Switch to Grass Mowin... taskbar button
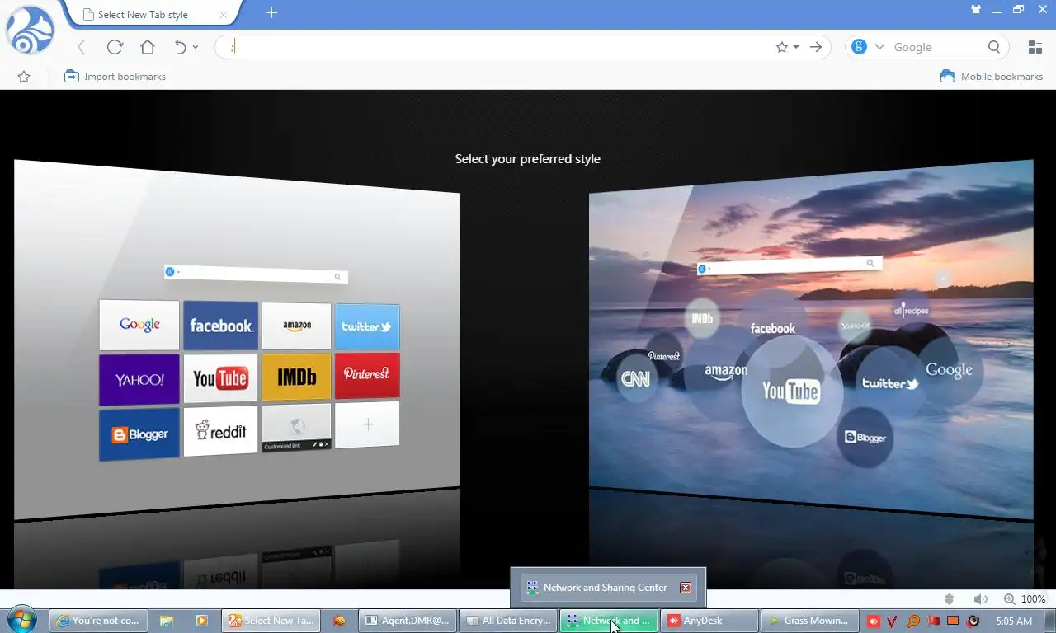 click(x=809, y=621)
